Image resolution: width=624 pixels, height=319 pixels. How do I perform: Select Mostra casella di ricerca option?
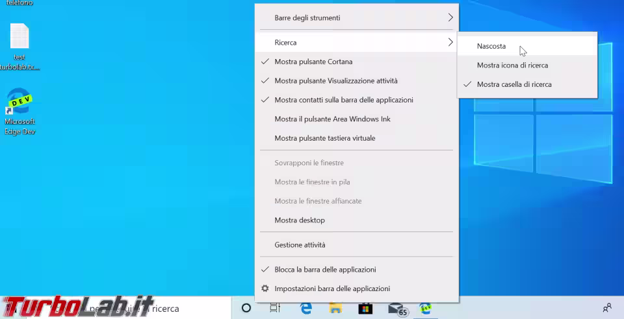click(527, 84)
